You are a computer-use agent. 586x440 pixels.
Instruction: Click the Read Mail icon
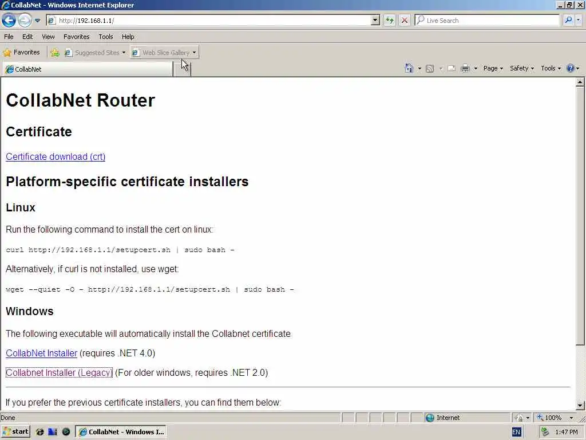(452, 69)
